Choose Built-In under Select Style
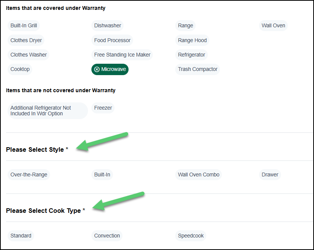The width and height of the screenshot is (314, 250). (102, 175)
